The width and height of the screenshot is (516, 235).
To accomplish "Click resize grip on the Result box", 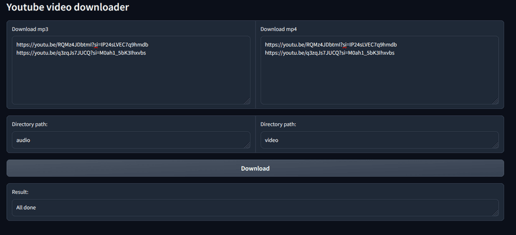I will [x=495, y=213].
